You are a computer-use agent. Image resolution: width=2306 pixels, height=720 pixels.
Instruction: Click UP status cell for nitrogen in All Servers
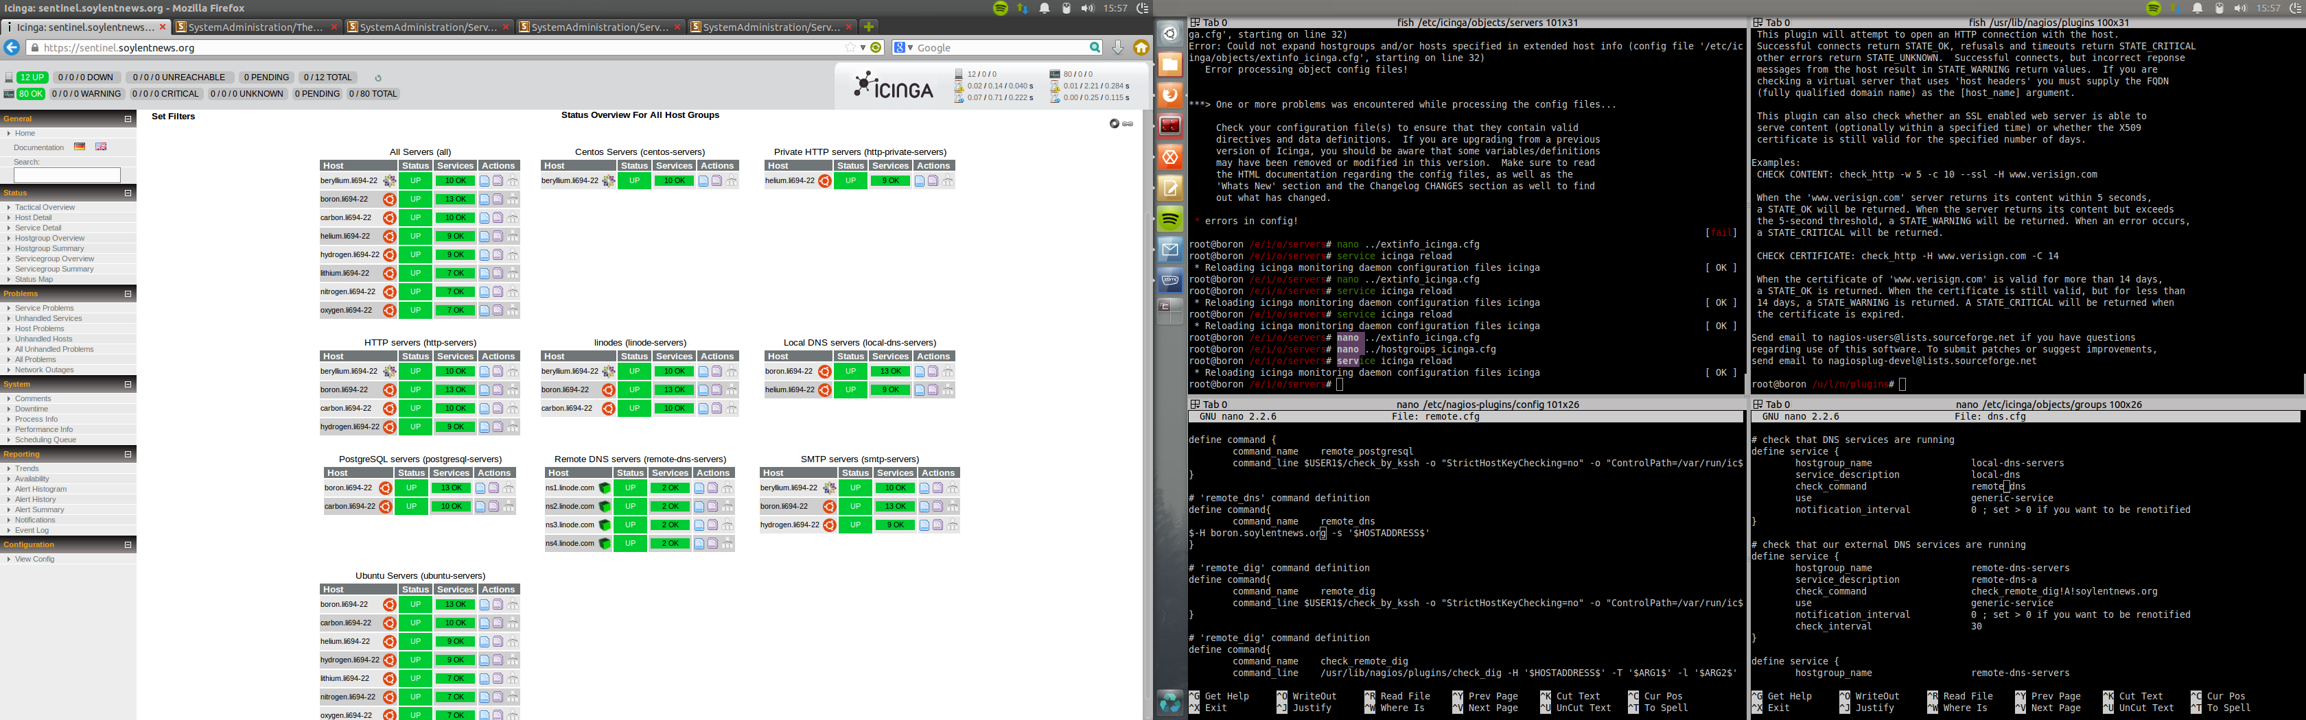point(415,293)
